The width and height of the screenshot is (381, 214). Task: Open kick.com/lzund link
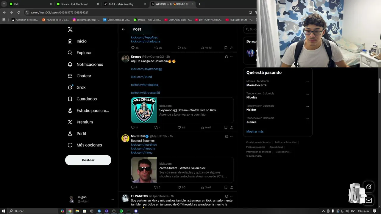141,77
